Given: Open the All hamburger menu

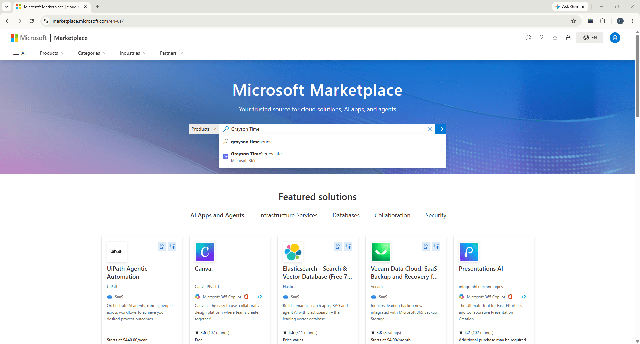Looking at the screenshot, I should [20, 53].
